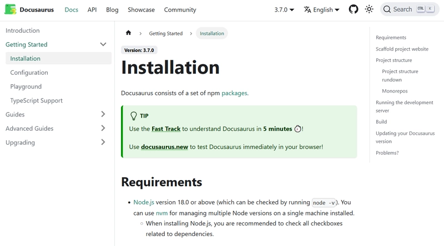The width and height of the screenshot is (444, 246).
Task: Open the English language dropdown
Action: coord(325,9)
